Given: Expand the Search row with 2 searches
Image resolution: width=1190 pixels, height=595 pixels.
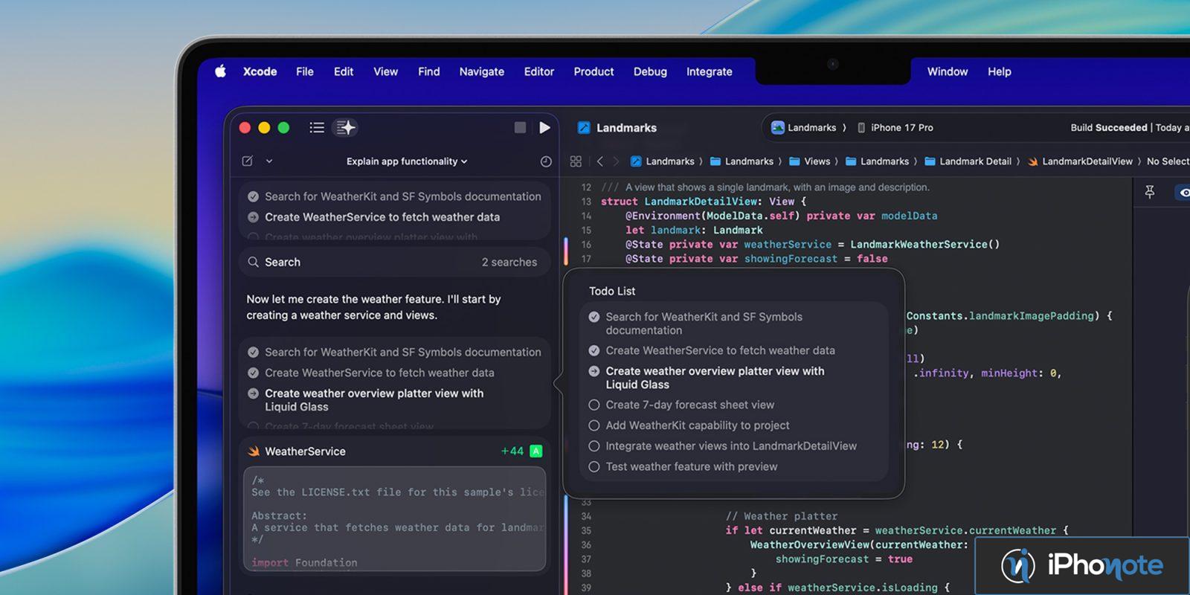Looking at the screenshot, I should 395,262.
